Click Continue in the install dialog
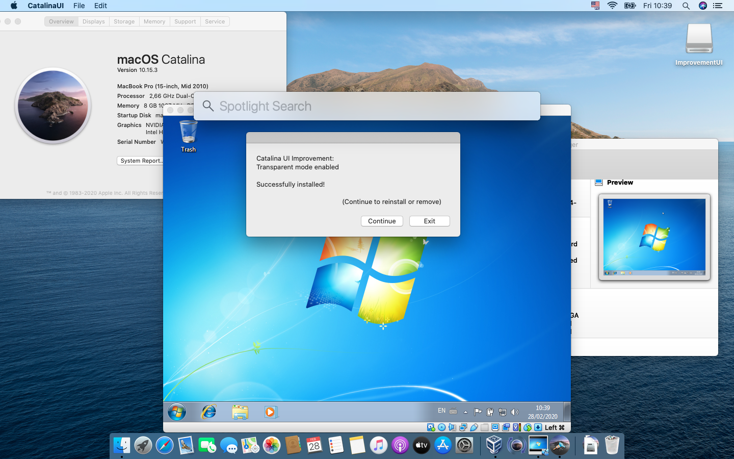This screenshot has height=459, width=734. coord(382,221)
